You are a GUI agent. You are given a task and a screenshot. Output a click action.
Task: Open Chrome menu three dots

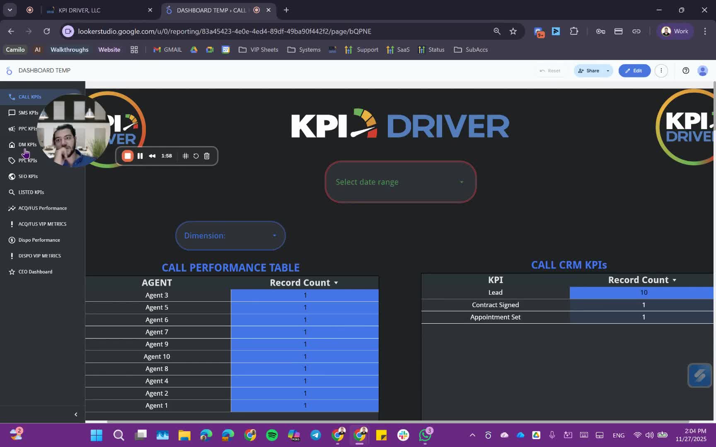point(705,31)
